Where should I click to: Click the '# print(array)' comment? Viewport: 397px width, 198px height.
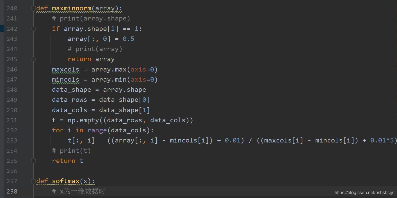click(95, 49)
